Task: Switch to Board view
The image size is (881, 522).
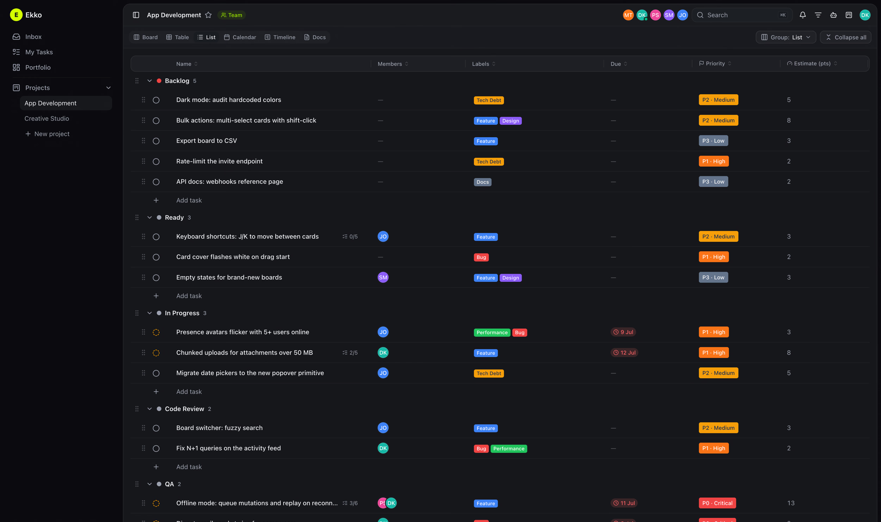Action: [x=146, y=37]
